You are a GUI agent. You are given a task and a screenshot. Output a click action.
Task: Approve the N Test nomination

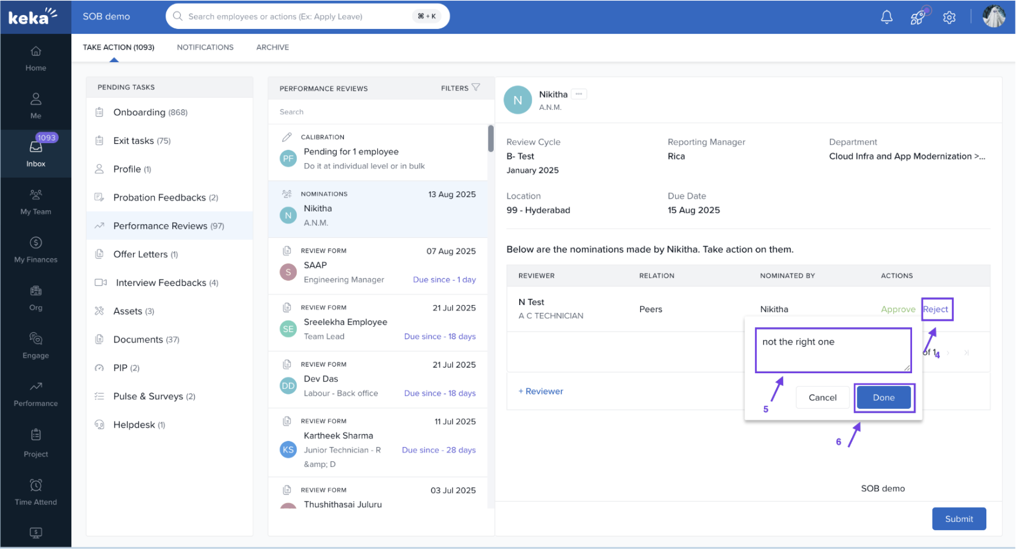coord(898,309)
